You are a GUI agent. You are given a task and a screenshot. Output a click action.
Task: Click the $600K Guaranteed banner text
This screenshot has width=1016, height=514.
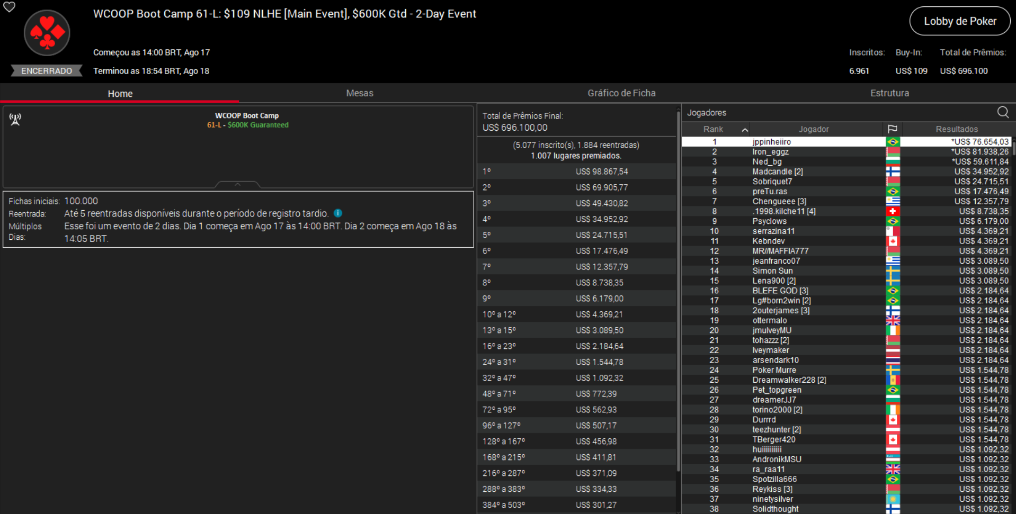point(258,125)
